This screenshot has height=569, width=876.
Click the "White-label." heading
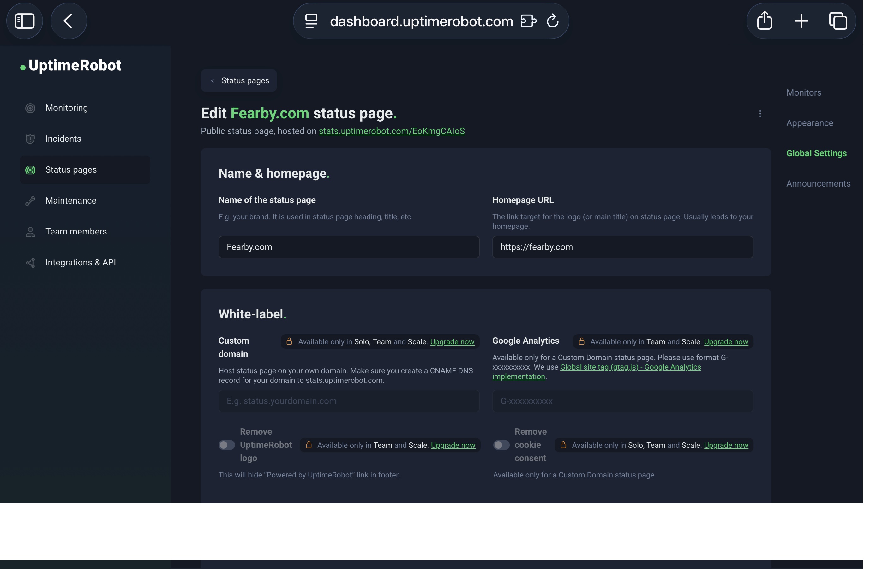point(253,314)
